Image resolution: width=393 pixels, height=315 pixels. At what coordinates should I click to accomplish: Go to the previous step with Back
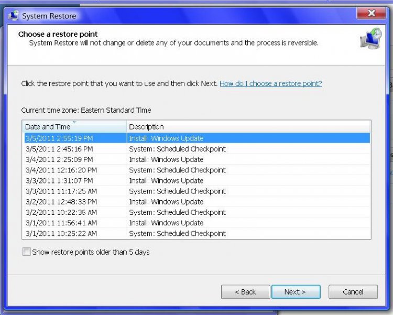[245, 291]
